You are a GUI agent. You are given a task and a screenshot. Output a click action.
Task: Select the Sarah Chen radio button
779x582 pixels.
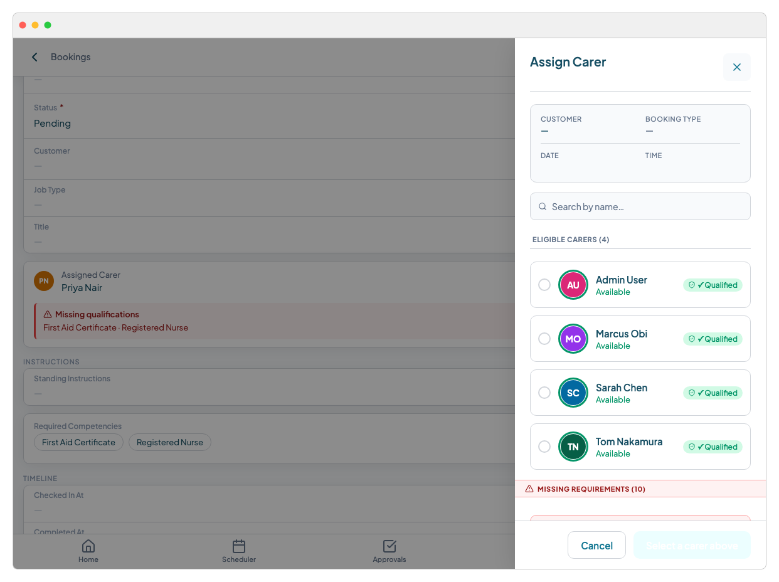(x=544, y=393)
